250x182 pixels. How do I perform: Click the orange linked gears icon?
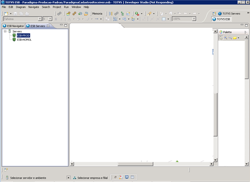pyautogui.click(x=74, y=14)
